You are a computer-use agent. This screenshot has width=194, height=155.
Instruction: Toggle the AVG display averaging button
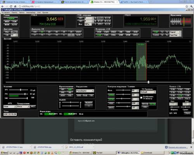coord(79,95)
